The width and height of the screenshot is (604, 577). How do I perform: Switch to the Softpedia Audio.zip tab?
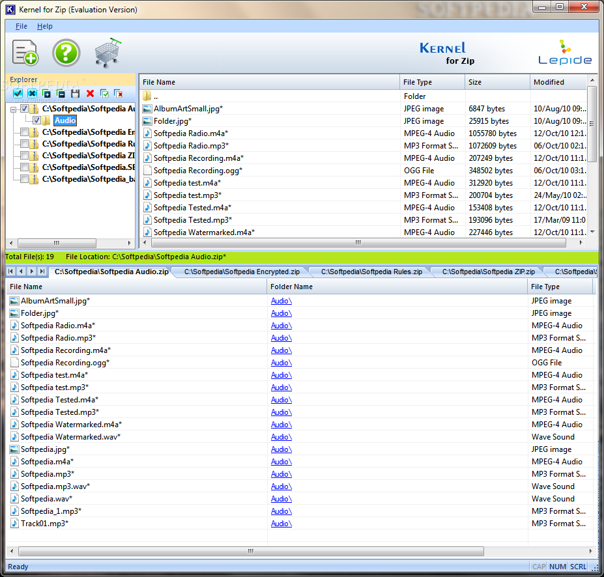click(x=111, y=272)
